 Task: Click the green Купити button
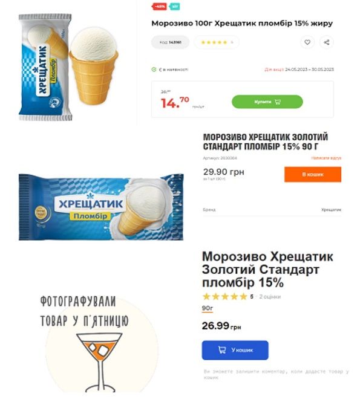point(267,102)
